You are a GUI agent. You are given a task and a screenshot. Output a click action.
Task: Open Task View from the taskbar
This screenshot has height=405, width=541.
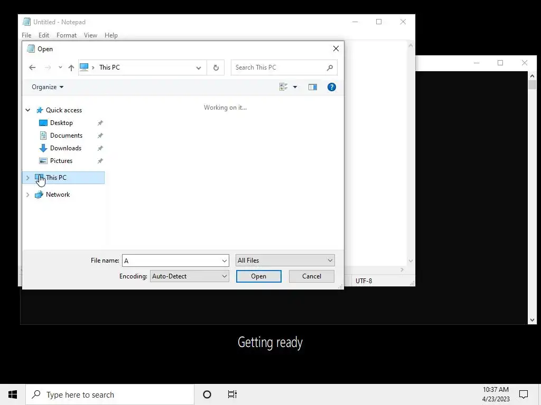[x=232, y=394]
